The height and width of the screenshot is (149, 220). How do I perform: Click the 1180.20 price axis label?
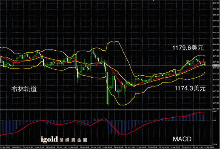point(216,44)
